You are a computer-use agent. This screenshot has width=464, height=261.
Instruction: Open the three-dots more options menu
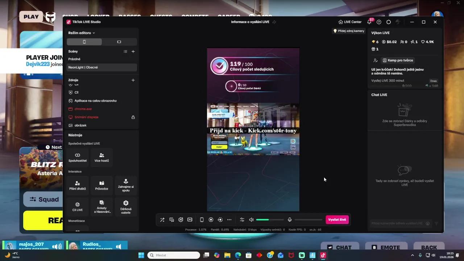[x=229, y=220]
